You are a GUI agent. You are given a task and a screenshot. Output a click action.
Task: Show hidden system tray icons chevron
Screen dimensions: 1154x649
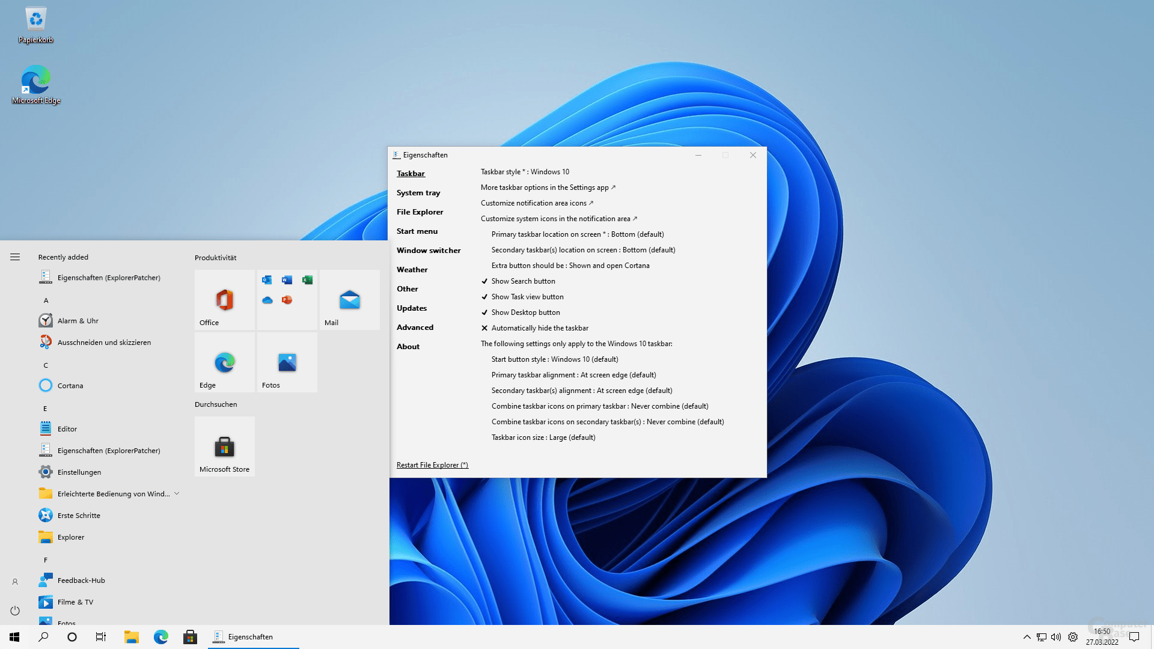tap(1027, 637)
